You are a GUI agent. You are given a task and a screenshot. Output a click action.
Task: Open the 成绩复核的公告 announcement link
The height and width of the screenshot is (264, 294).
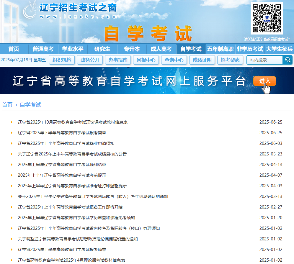[x=72, y=154]
